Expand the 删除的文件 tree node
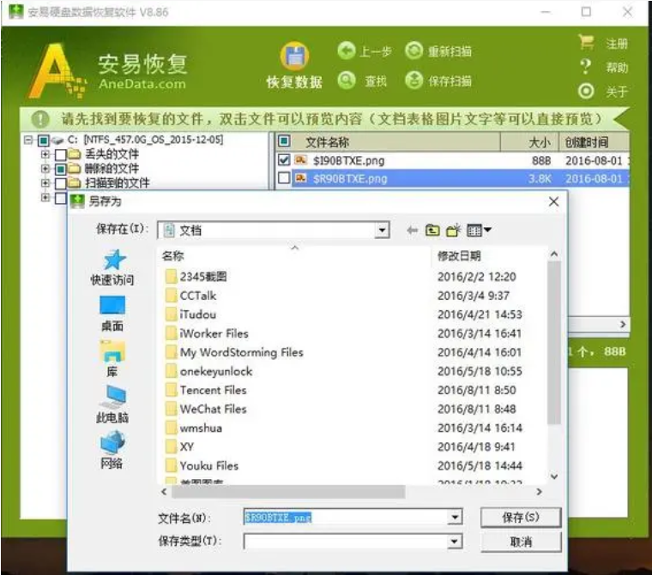The height and width of the screenshot is (575, 652). [45, 168]
